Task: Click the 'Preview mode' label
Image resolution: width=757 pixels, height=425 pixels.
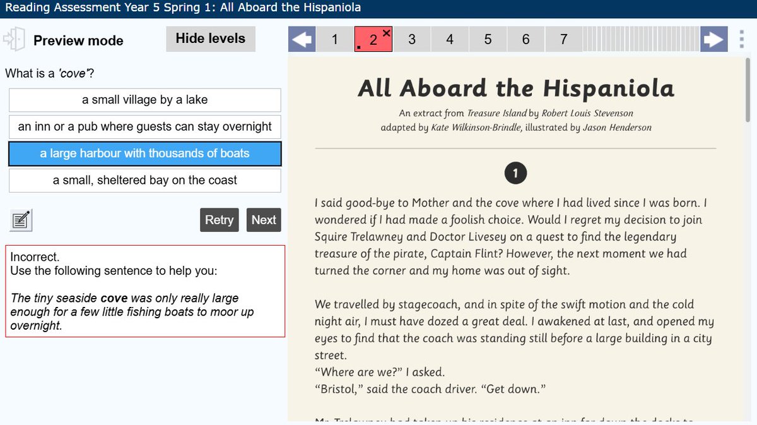Action: click(78, 40)
